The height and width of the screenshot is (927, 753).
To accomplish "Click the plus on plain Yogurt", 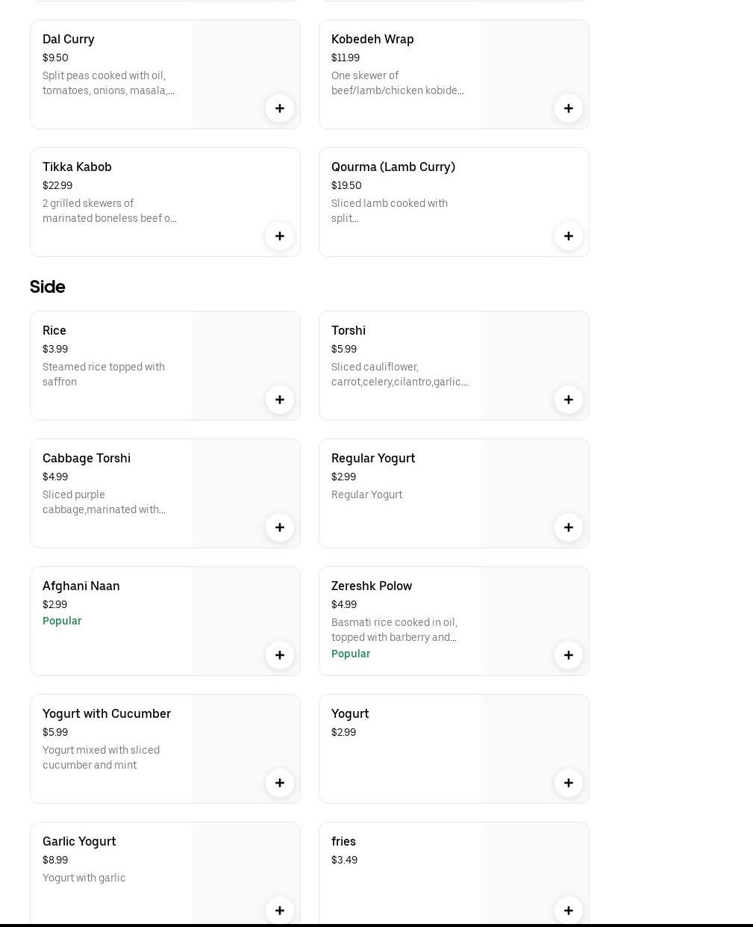I will [569, 783].
